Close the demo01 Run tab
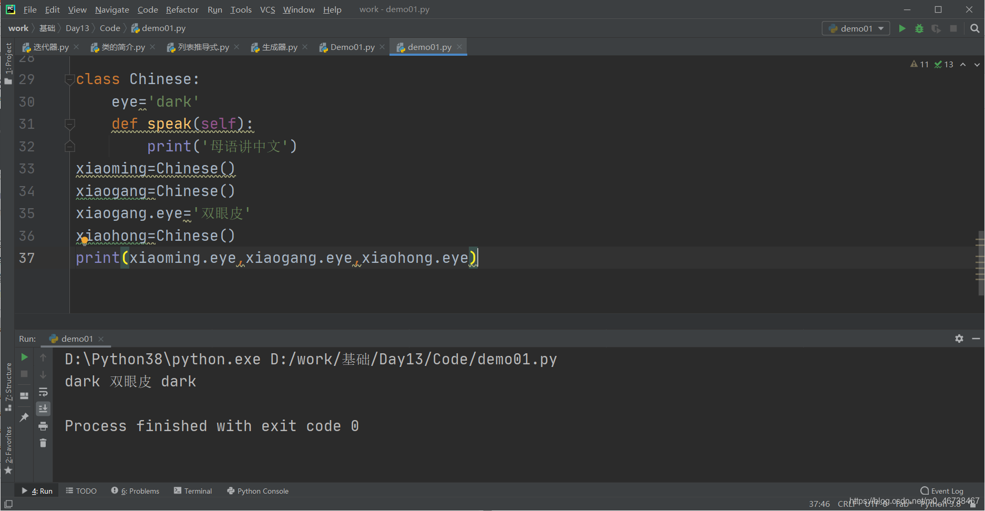 pos(101,339)
